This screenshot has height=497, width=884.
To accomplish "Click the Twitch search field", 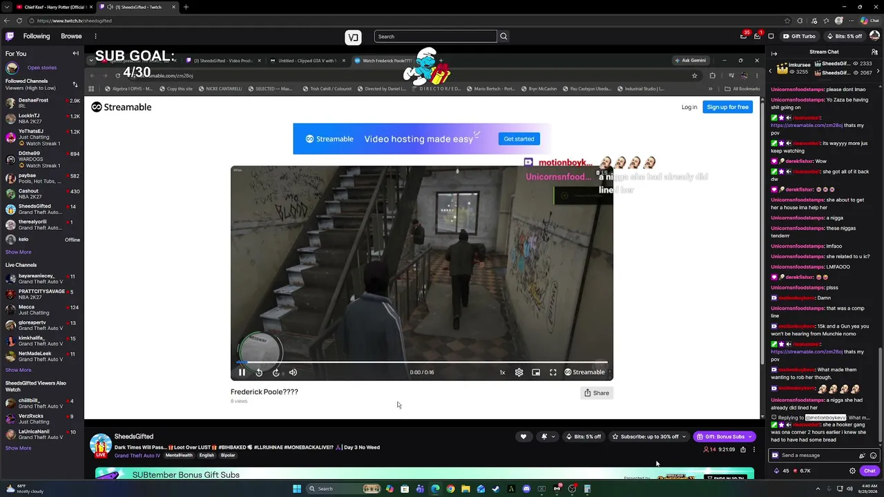I will pos(435,36).
